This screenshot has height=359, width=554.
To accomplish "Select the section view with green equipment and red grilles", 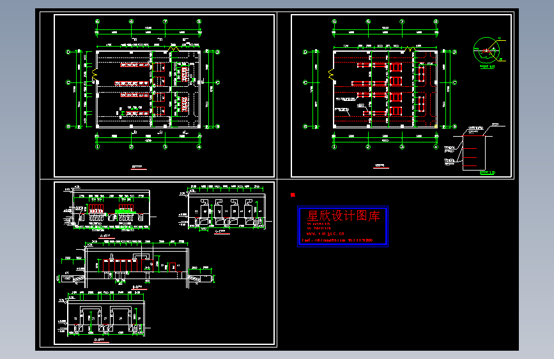I will [x=110, y=210].
